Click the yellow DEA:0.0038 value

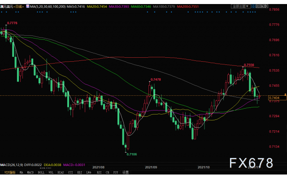(x=52, y=165)
